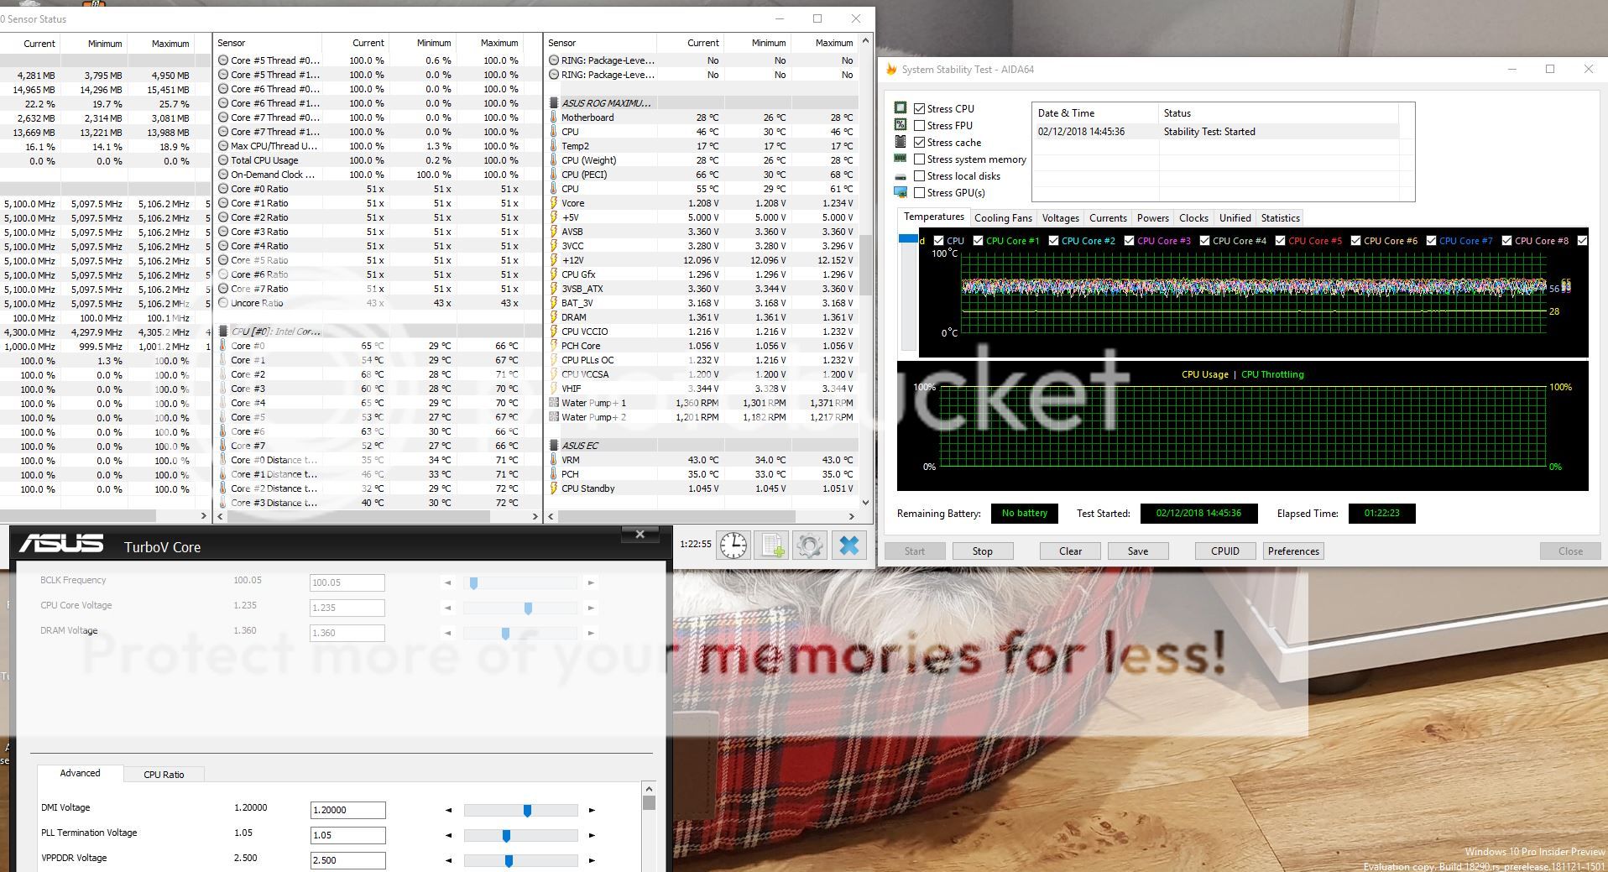This screenshot has height=872, width=1608.
Task: Click the VPPDDR Voltage input field
Action: pyautogui.click(x=347, y=860)
